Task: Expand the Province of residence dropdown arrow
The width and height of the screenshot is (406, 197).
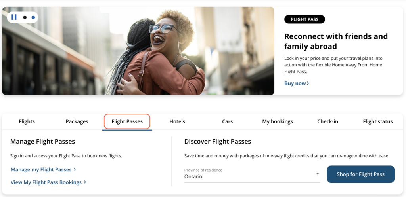Action: 318,174
